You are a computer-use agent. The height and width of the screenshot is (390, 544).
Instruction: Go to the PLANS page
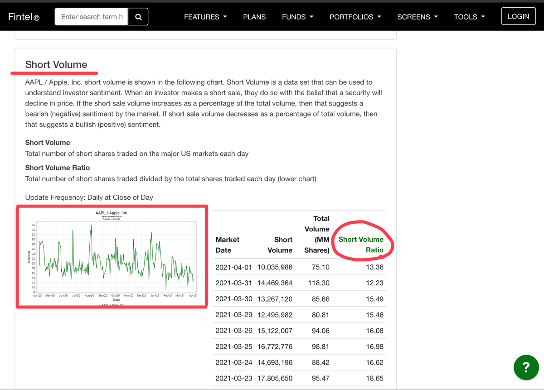coord(254,17)
